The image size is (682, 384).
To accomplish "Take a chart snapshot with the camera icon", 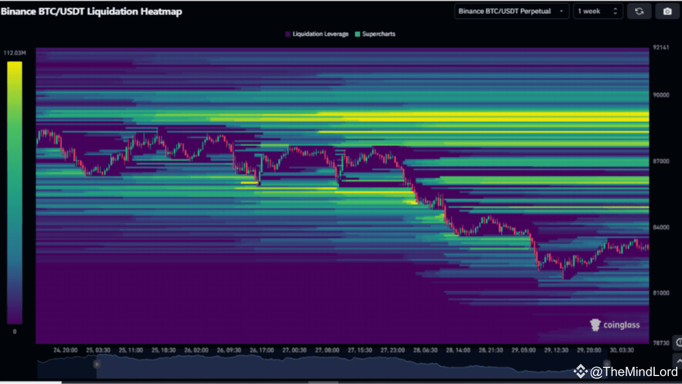I will click(x=667, y=11).
